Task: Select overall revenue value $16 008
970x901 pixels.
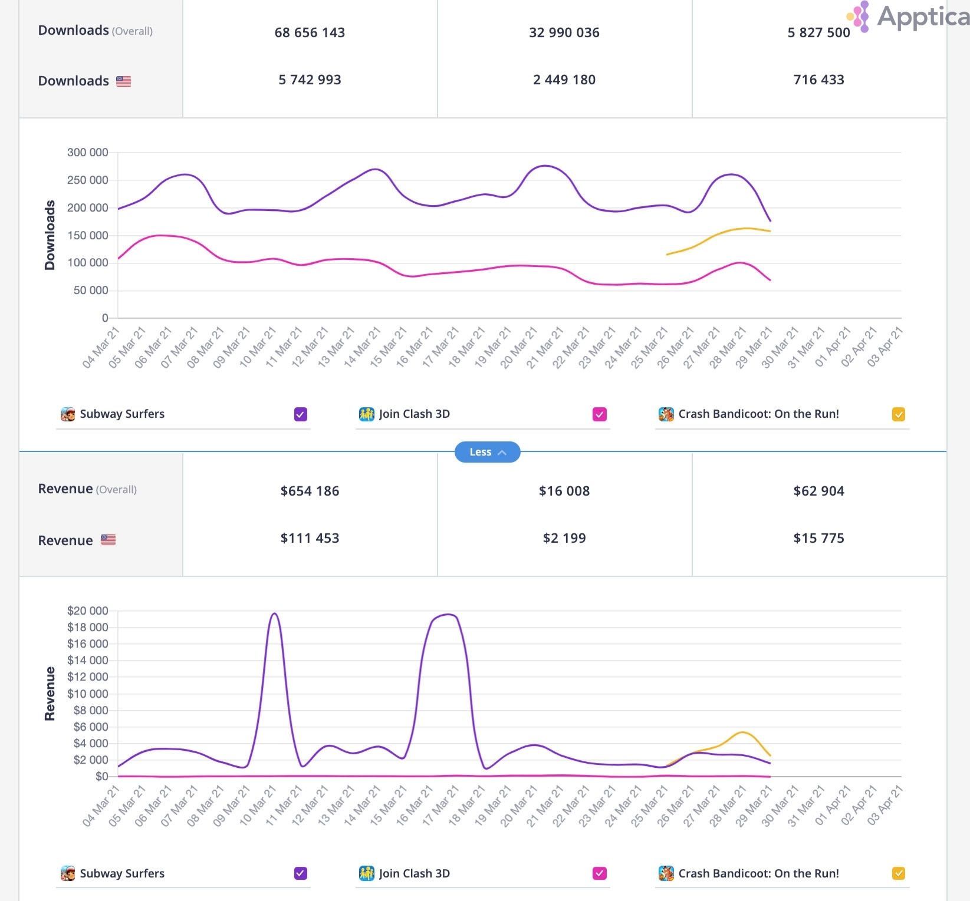Action: tap(564, 491)
